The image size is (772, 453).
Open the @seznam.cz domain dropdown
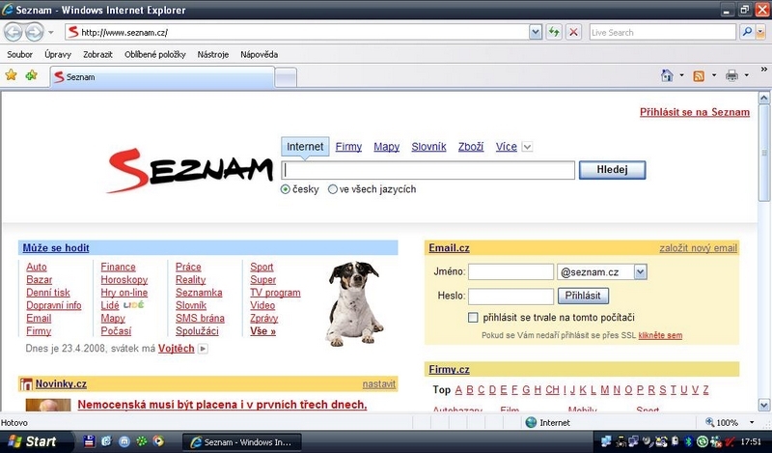click(641, 272)
